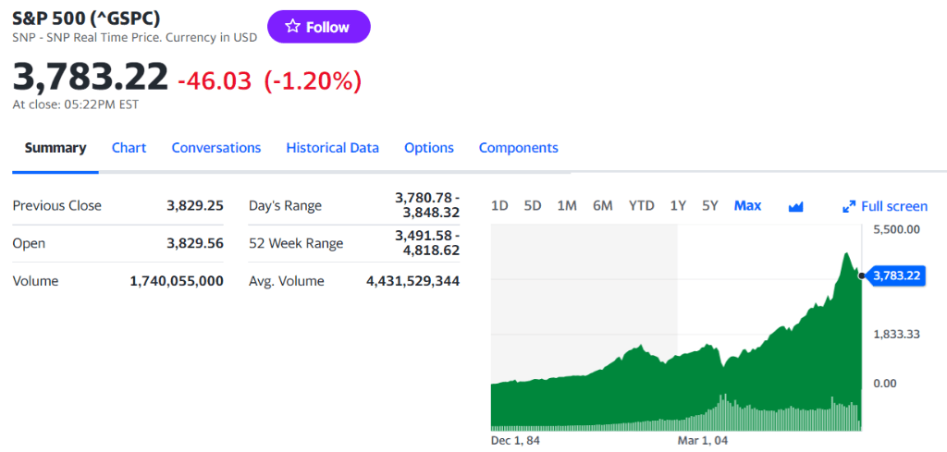947x452 pixels.
Task: Choose the 1Y chart range
Action: pyautogui.click(x=678, y=206)
